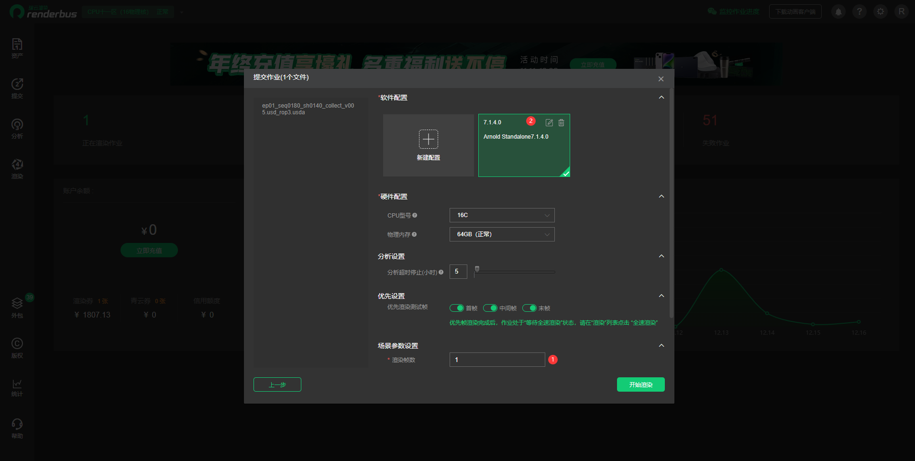Click the green 优先帧渲染完成后 hint text
The width and height of the screenshot is (915, 461).
[553, 323]
